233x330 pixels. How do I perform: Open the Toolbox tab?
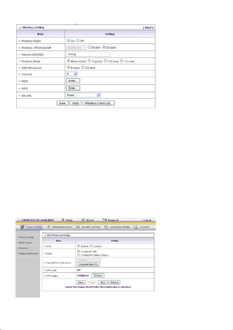coord(142,227)
